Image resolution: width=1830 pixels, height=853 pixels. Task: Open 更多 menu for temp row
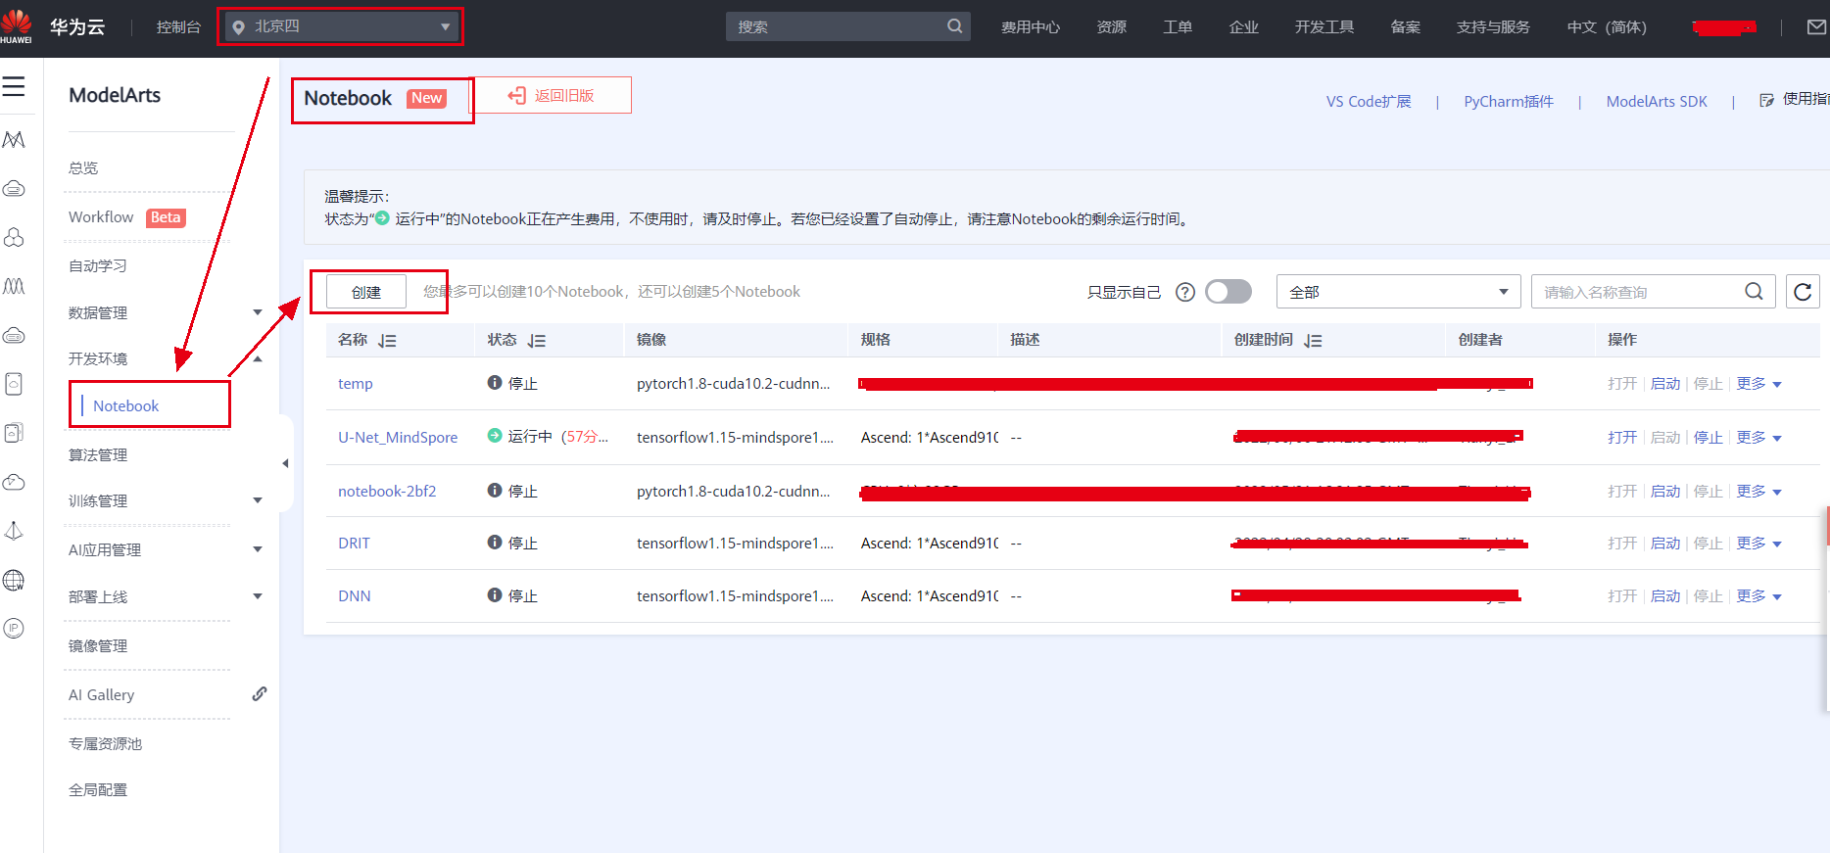[x=1758, y=384]
